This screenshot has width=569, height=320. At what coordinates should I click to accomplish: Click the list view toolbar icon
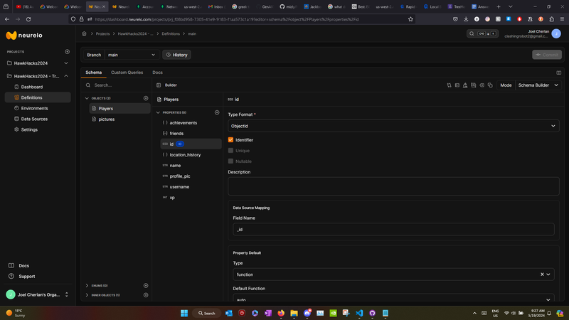tap(457, 85)
